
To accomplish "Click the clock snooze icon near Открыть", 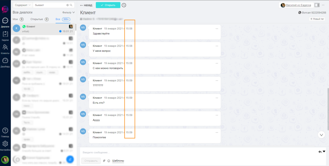I will click(x=124, y=5).
